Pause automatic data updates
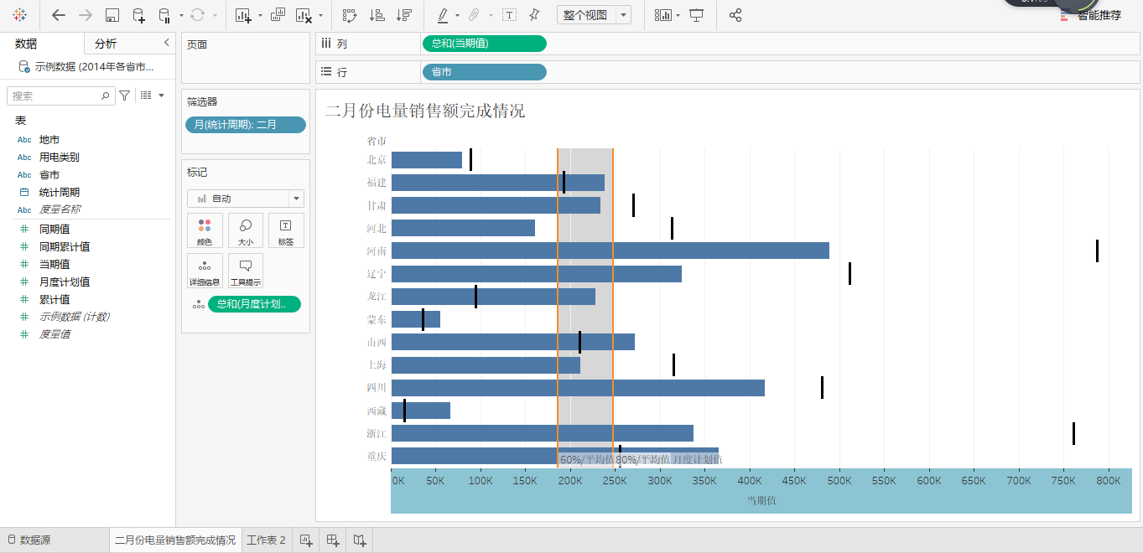1143x553 pixels. [164, 15]
